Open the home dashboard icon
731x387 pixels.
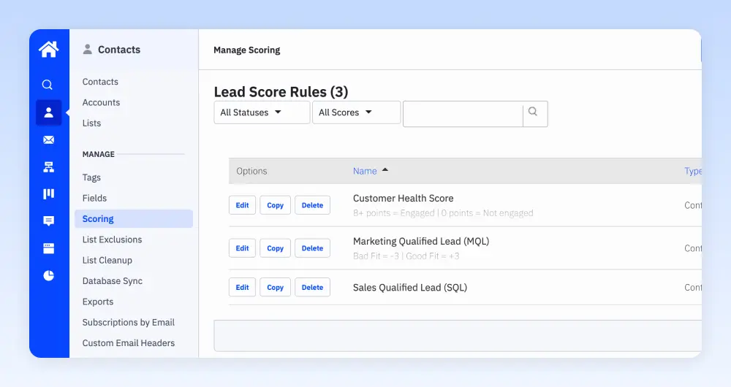click(48, 50)
